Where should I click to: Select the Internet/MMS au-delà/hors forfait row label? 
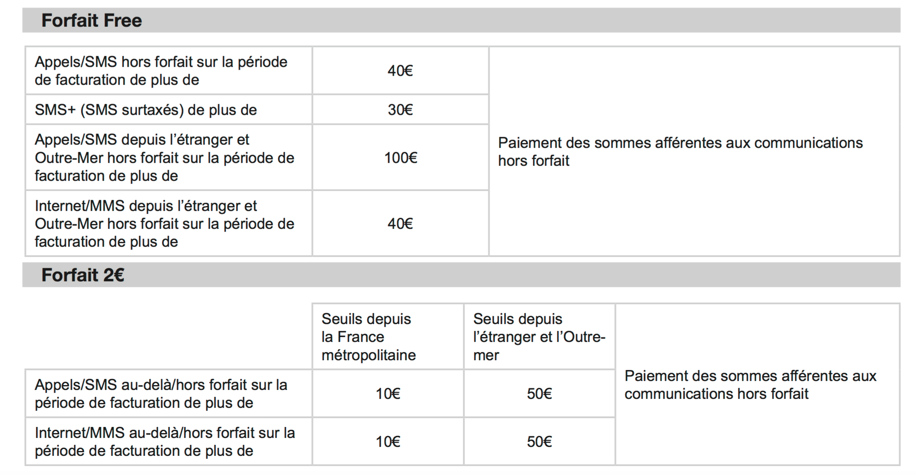164,442
